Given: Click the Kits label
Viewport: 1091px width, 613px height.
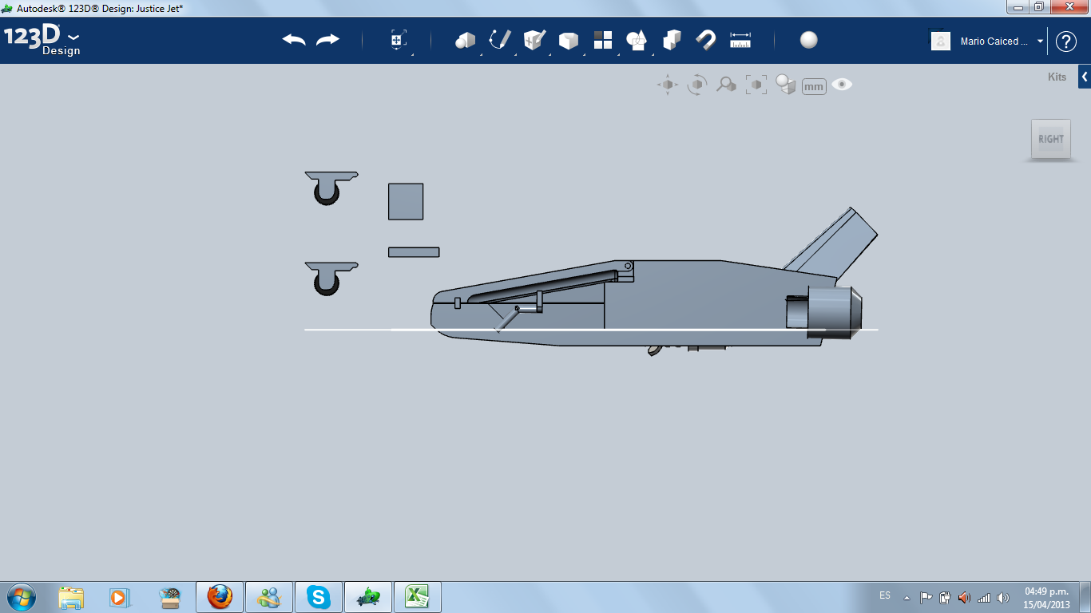Looking at the screenshot, I should (1057, 77).
